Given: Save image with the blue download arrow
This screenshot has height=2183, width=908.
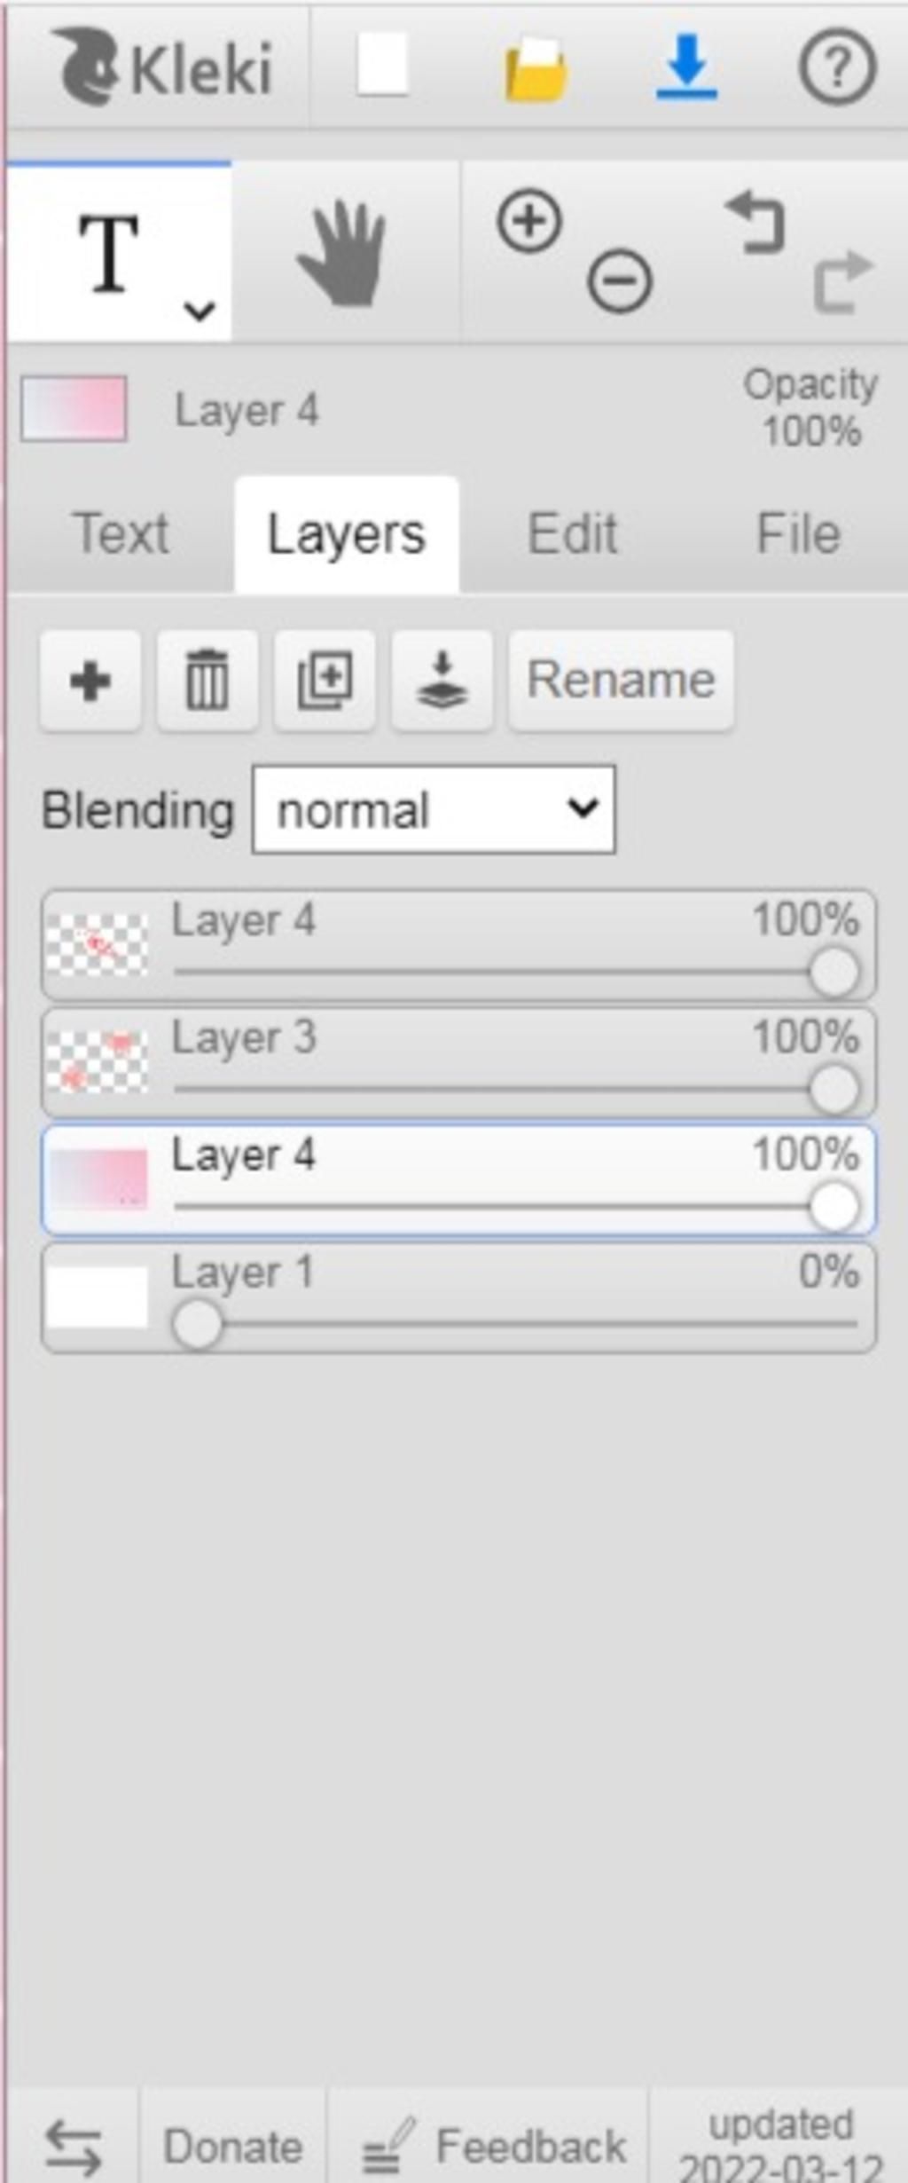Looking at the screenshot, I should click(687, 67).
